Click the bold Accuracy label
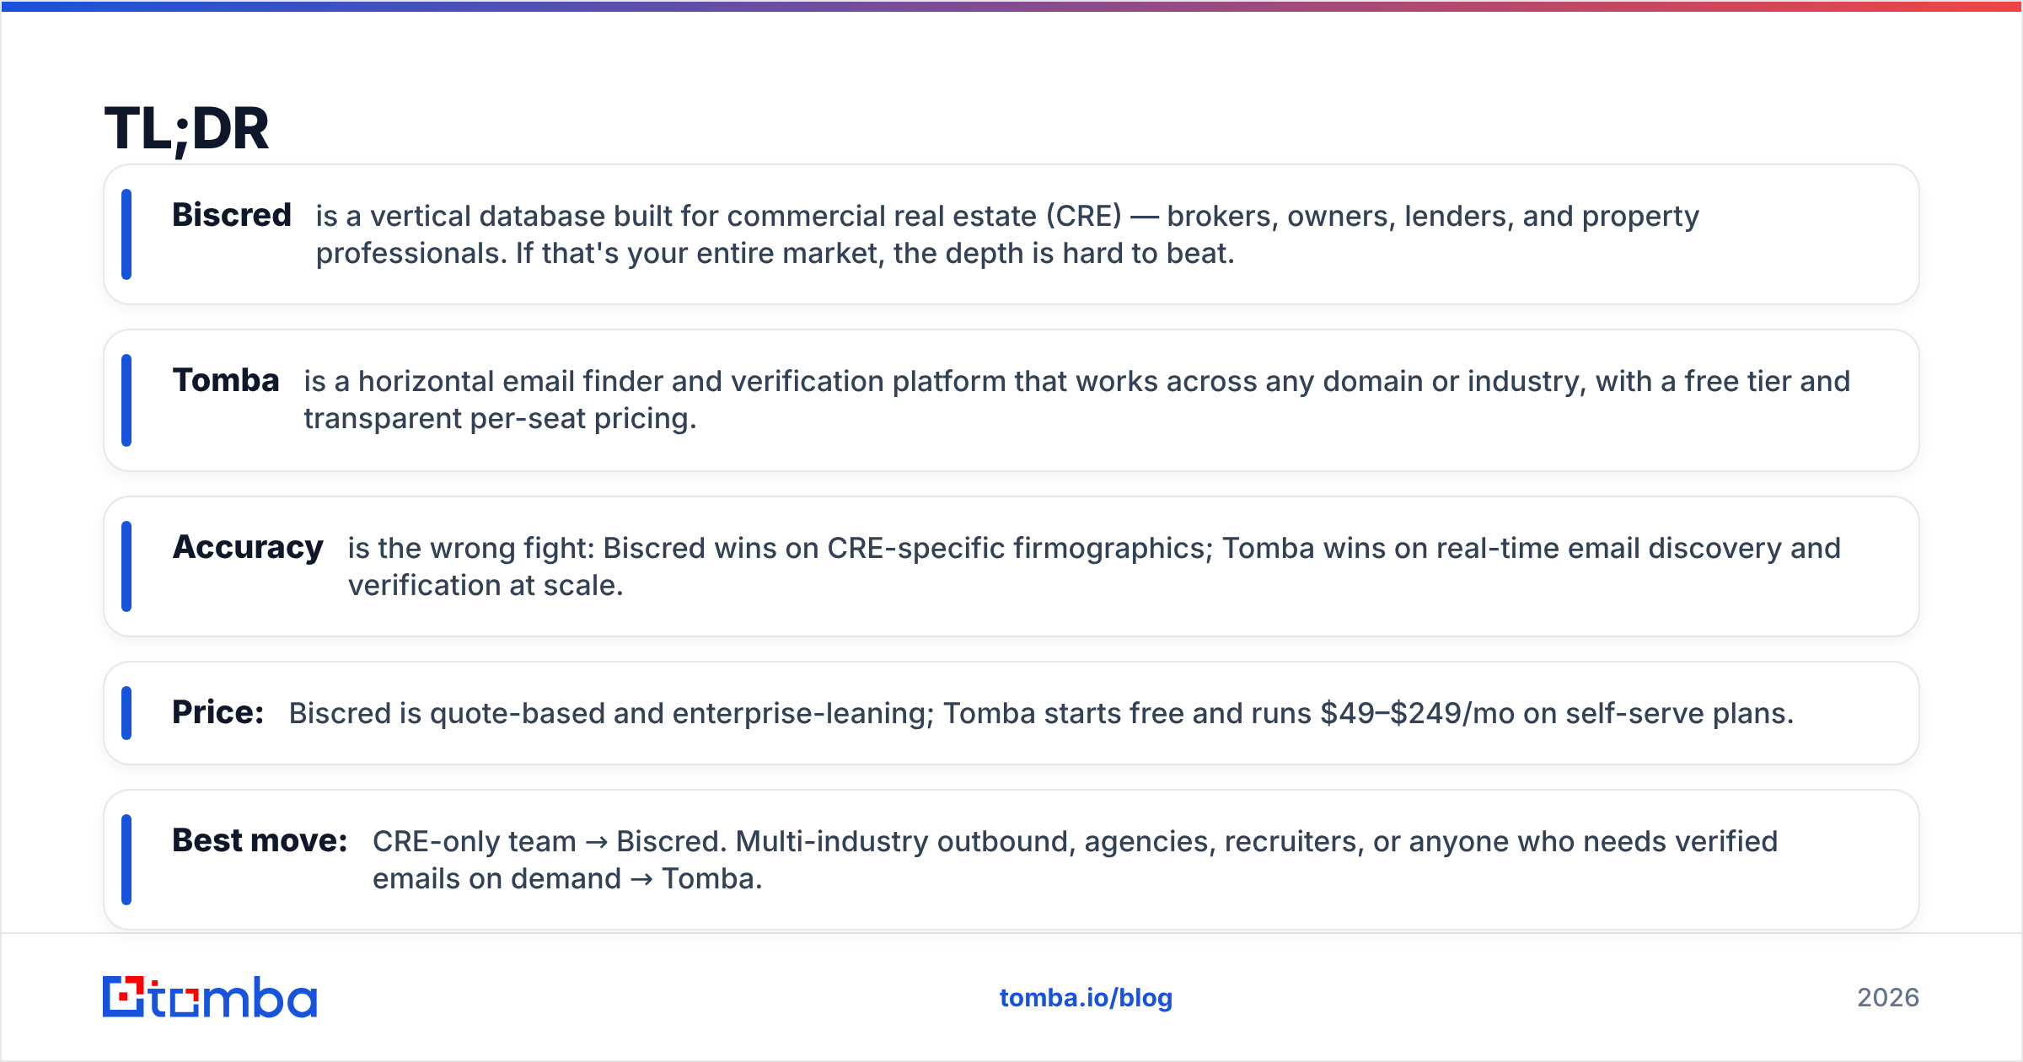 248,548
